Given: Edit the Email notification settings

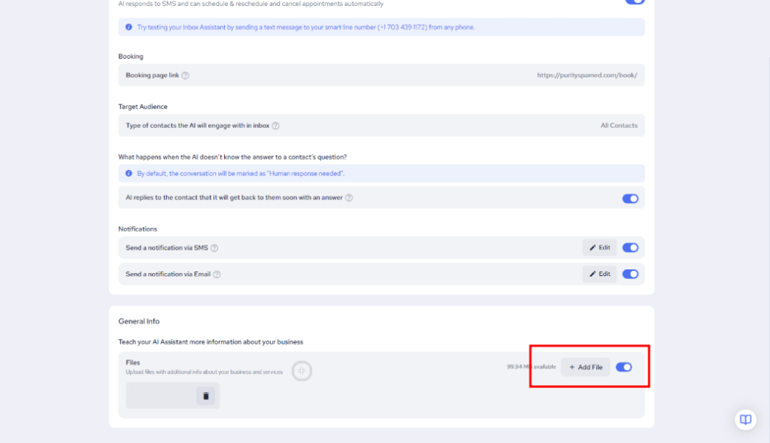Looking at the screenshot, I should tap(599, 274).
